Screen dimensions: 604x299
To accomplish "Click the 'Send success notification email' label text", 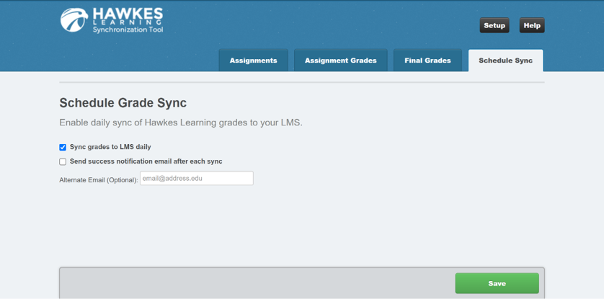I will click(146, 161).
